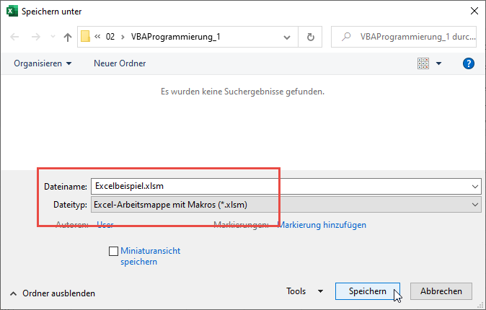Image resolution: width=486 pixels, height=310 pixels.
Task: Click Markierung hinzufügen link
Action: coord(322,225)
